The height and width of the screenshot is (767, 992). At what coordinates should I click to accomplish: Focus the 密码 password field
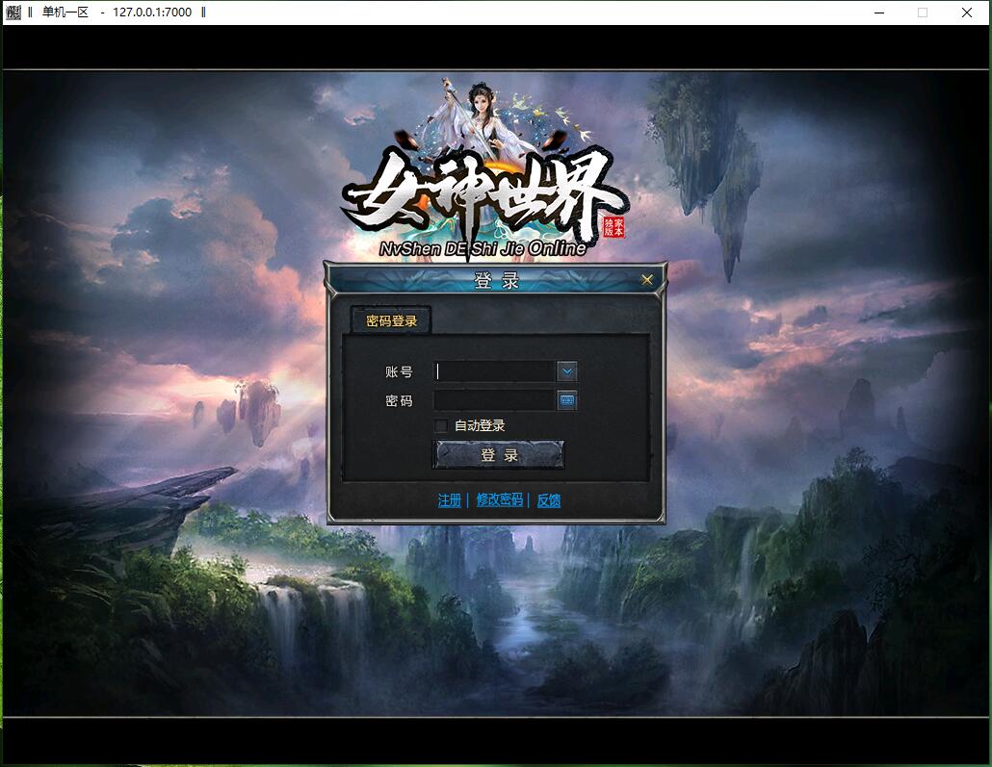click(495, 399)
